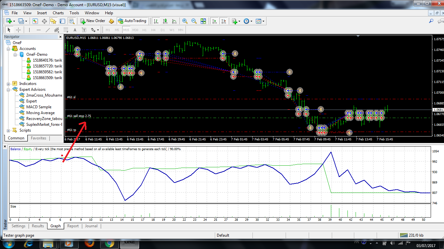Viewport: 444px width, 249px height.
Task: Select the Text label tool (A)
Action: [75, 30]
